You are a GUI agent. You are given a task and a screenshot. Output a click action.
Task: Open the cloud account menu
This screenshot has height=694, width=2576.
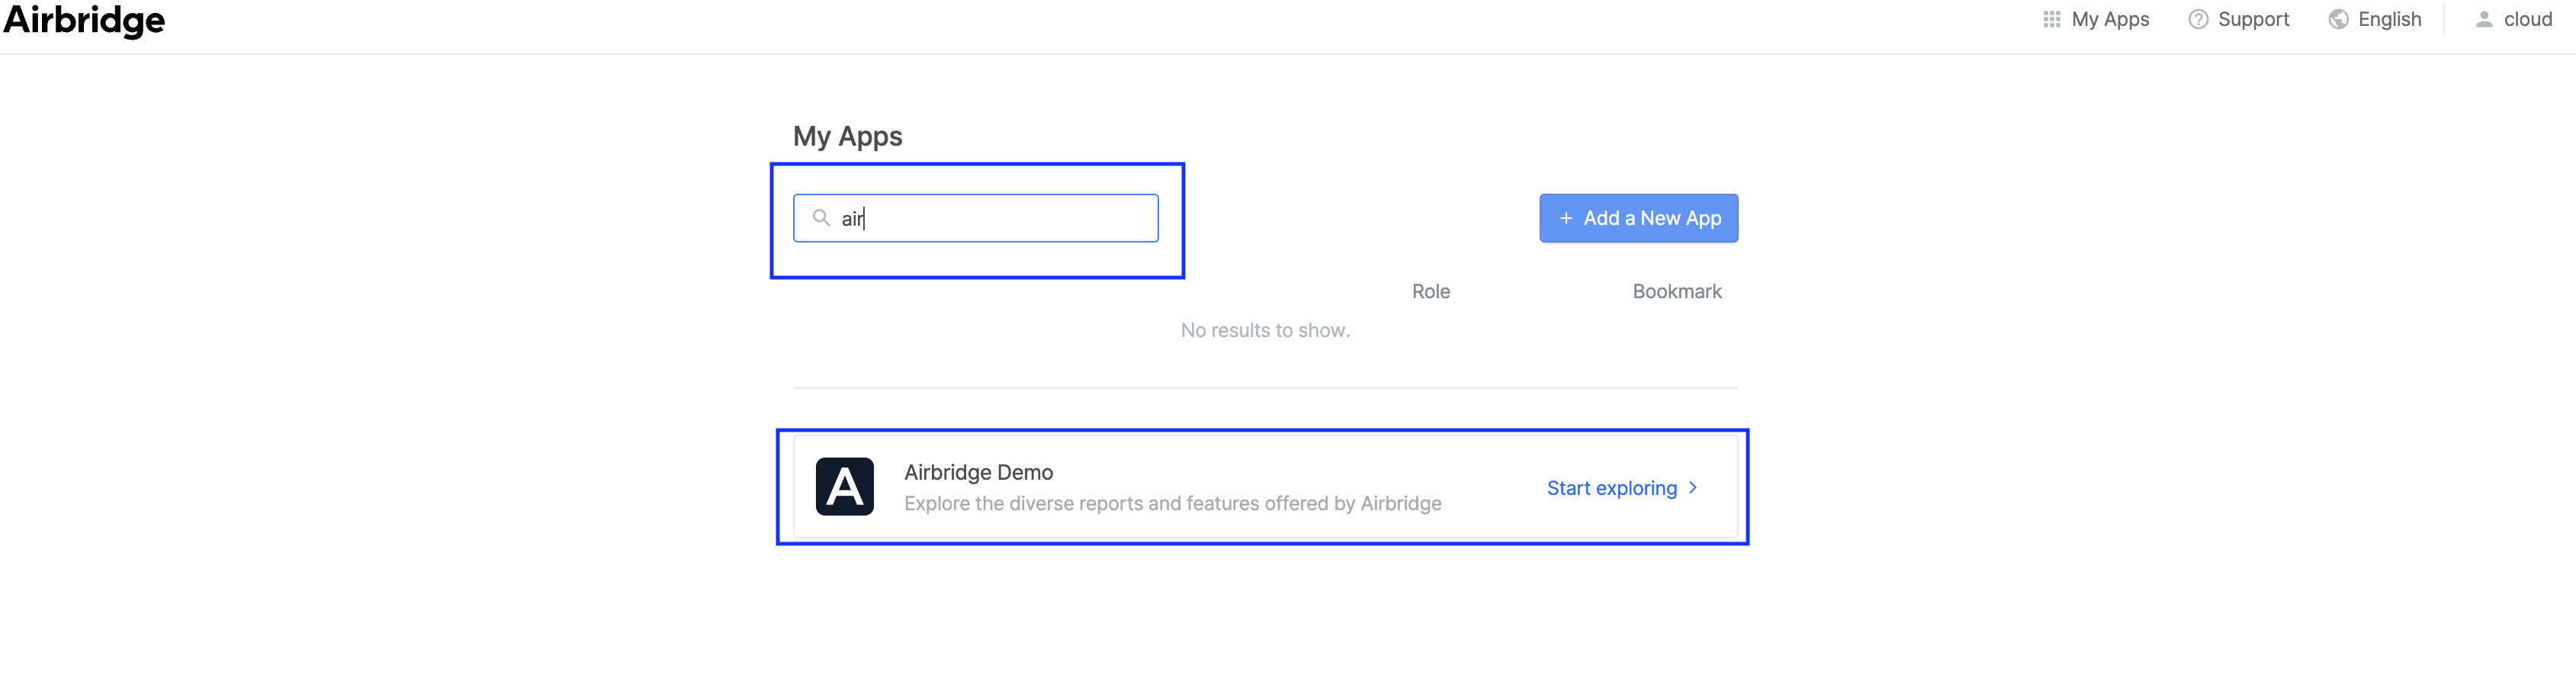[2513, 19]
